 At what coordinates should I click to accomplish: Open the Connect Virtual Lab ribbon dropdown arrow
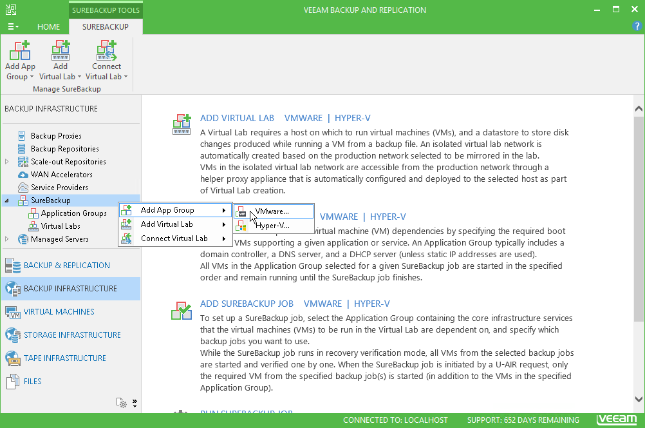tap(126, 77)
